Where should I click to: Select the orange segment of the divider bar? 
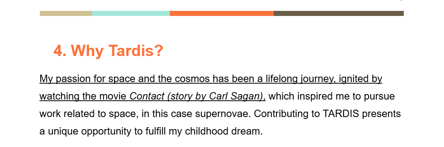pyautogui.click(x=222, y=14)
